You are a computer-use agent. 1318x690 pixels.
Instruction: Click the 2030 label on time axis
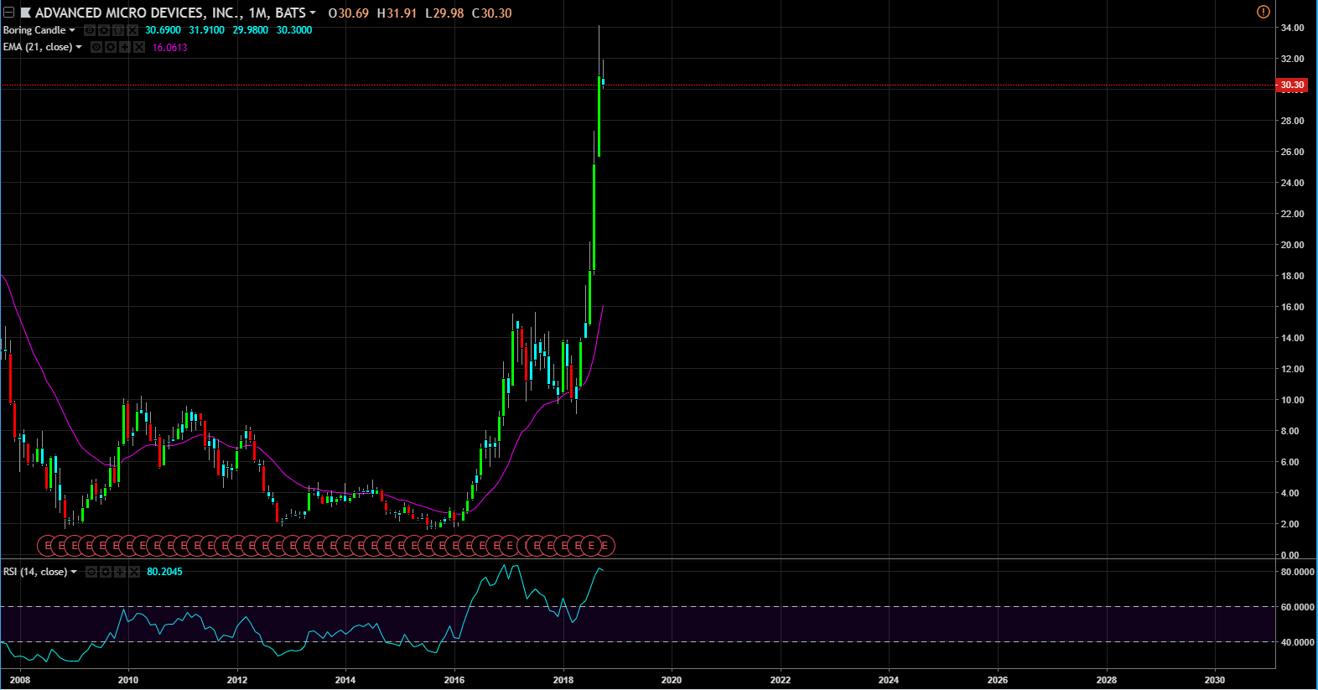tap(1215, 680)
